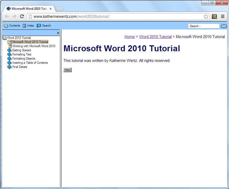Select Getting Started tree label
Image resolution: width=229 pixels, height=189 pixels.
pyautogui.click(x=21, y=50)
